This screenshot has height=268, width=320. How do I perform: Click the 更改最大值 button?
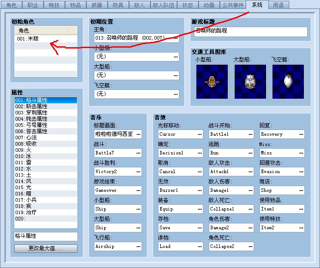pos(46,248)
